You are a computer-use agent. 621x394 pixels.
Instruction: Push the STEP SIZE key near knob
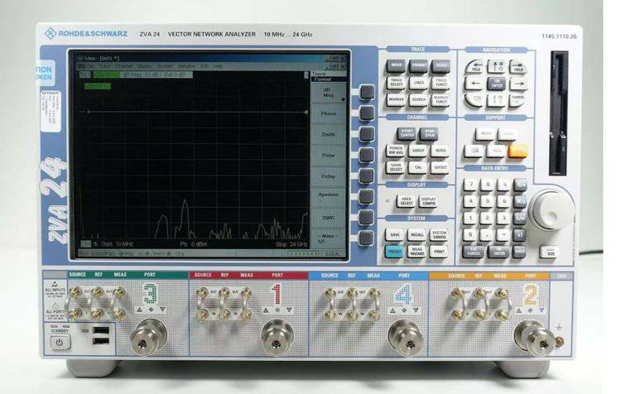click(549, 252)
